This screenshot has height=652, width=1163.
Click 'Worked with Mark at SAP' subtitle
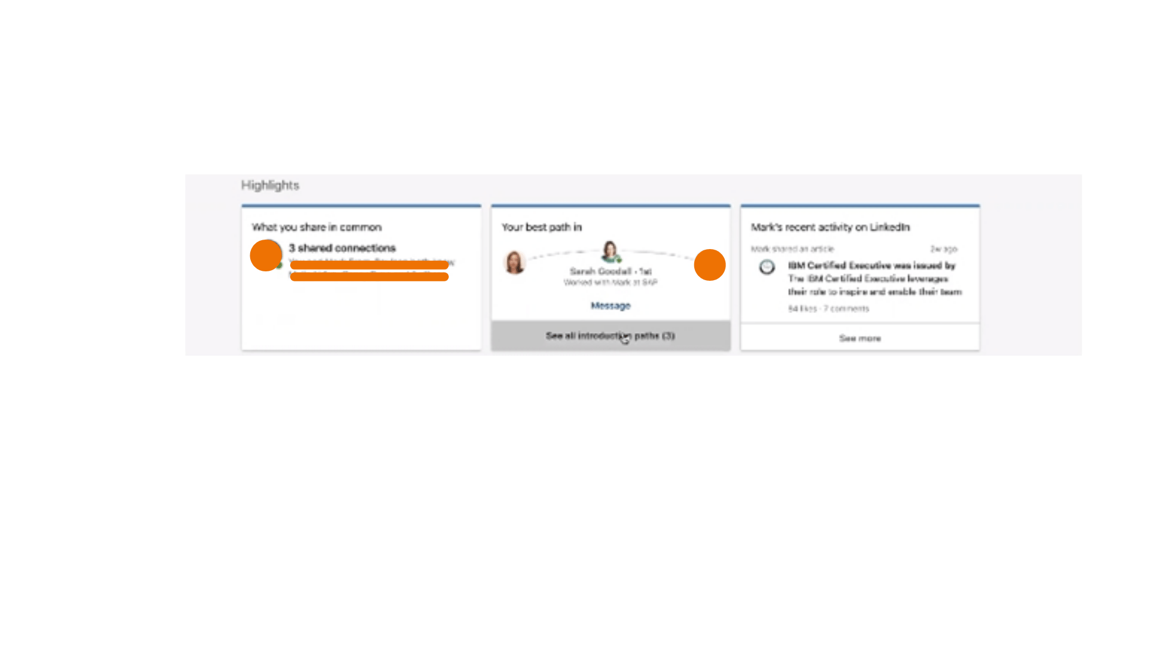click(610, 283)
